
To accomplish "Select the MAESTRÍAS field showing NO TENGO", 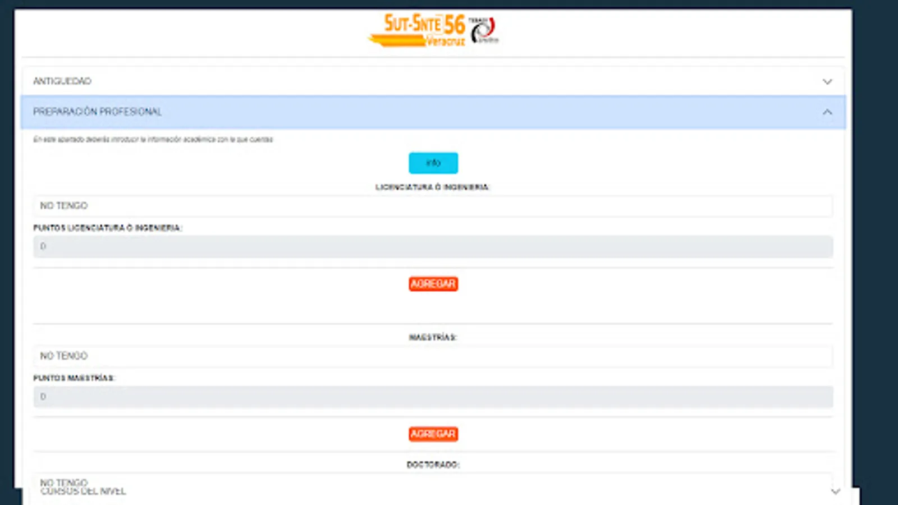I will (x=433, y=356).
